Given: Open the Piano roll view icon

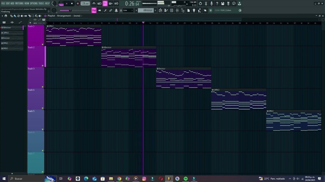Looking at the screenshot, I should 166,10.
